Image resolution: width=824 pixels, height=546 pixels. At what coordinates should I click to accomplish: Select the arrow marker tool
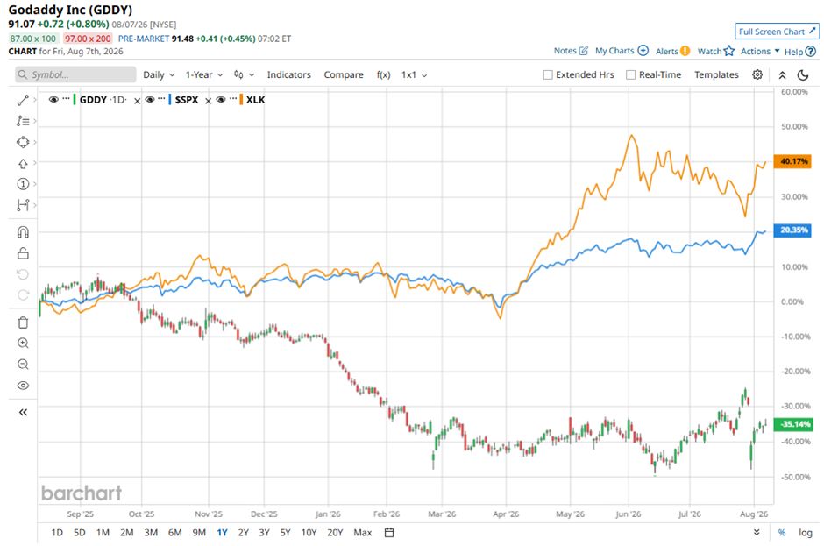pyautogui.click(x=23, y=163)
